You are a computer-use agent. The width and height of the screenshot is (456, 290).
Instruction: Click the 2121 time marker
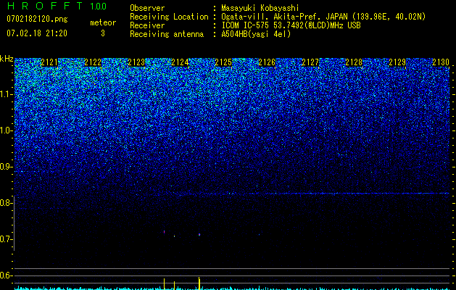[x=49, y=62]
